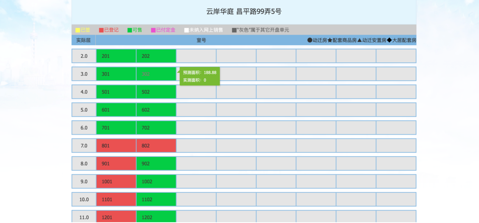Screen dimensions: 479x223
Task: Click floor label 5.0
Action: coord(84,110)
